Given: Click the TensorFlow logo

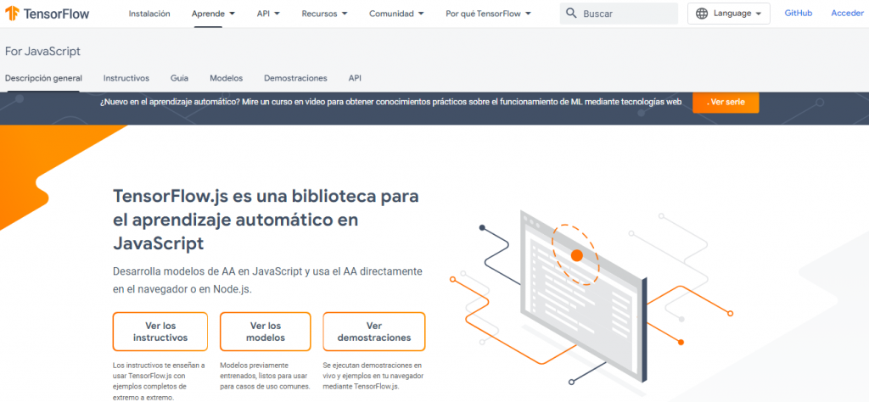Looking at the screenshot, I should click(48, 14).
